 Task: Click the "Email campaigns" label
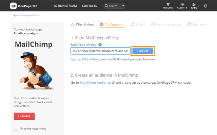point(26,33)
